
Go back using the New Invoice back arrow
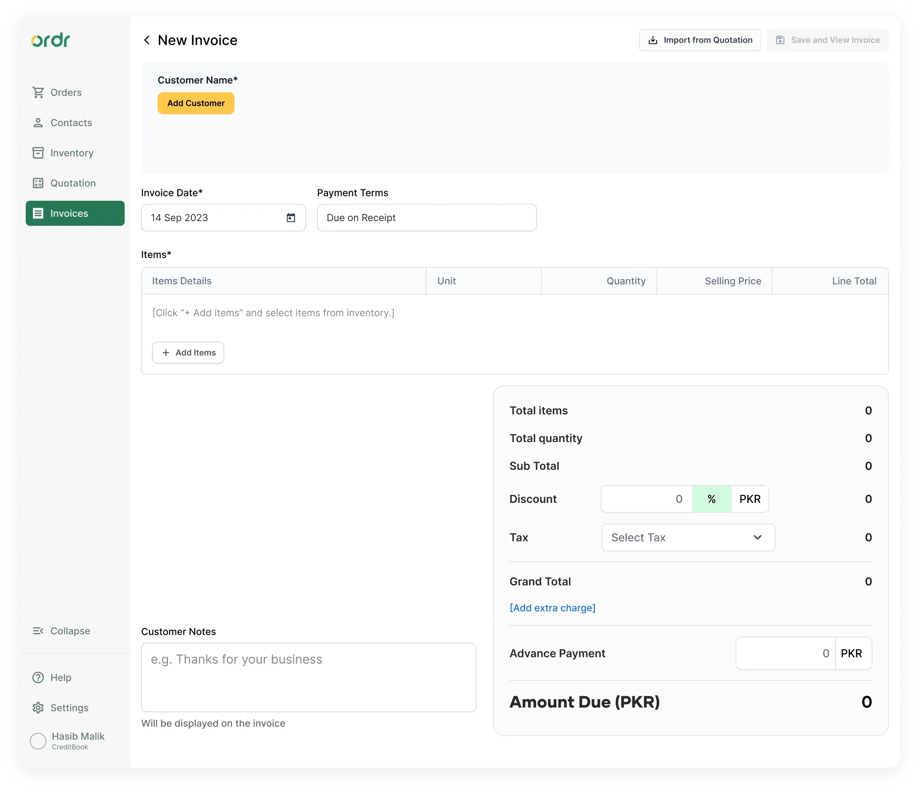point(147,40)
